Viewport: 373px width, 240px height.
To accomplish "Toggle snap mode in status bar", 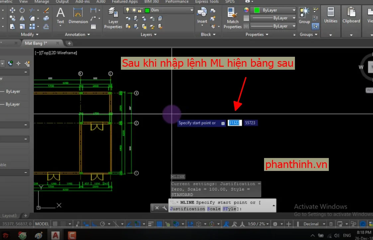I will coord(63,224).
